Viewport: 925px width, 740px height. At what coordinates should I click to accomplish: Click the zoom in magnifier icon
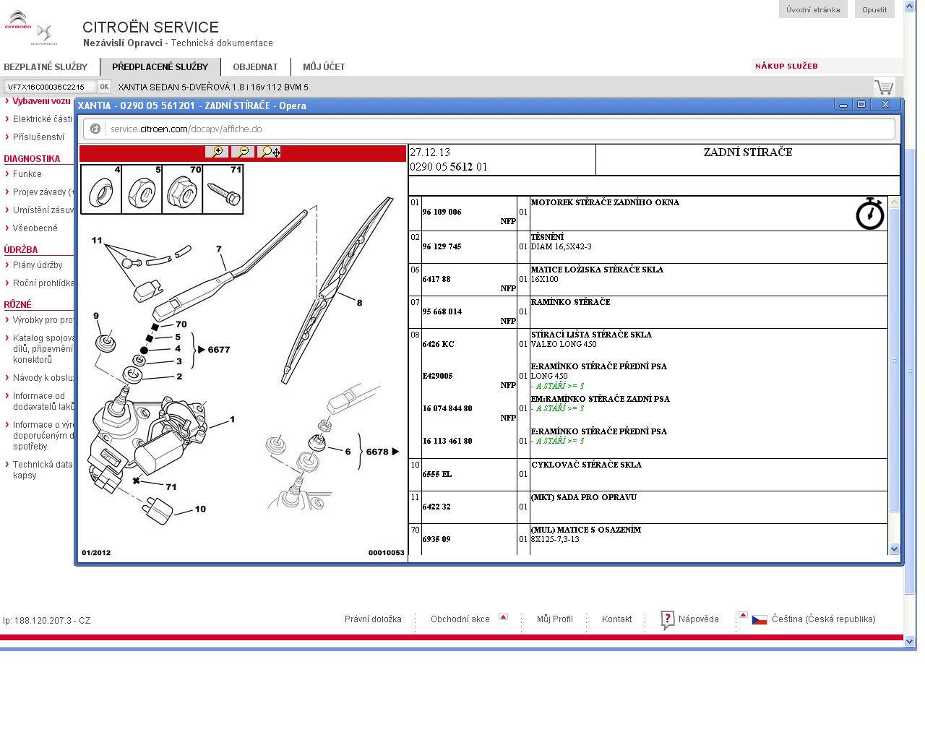point(216,152)
